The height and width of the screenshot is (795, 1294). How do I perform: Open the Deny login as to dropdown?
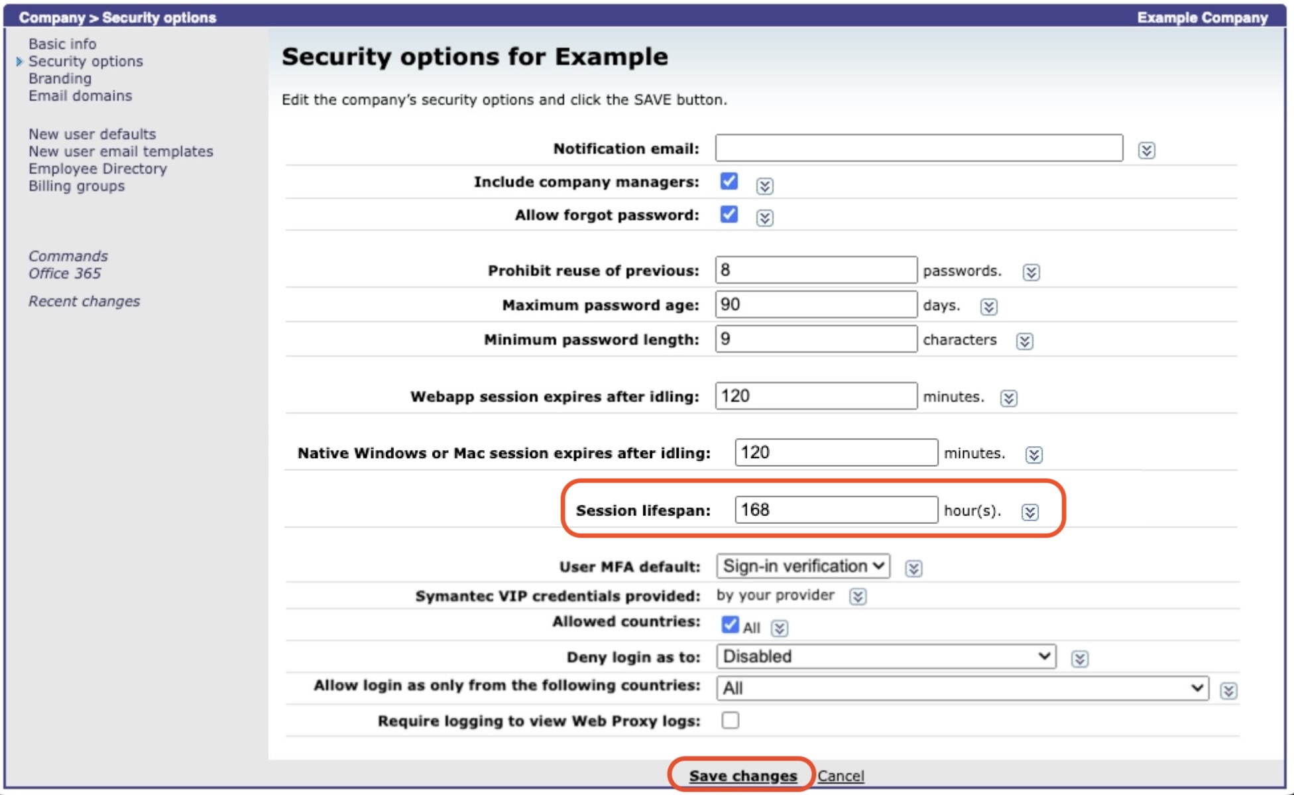coord(884,656)
